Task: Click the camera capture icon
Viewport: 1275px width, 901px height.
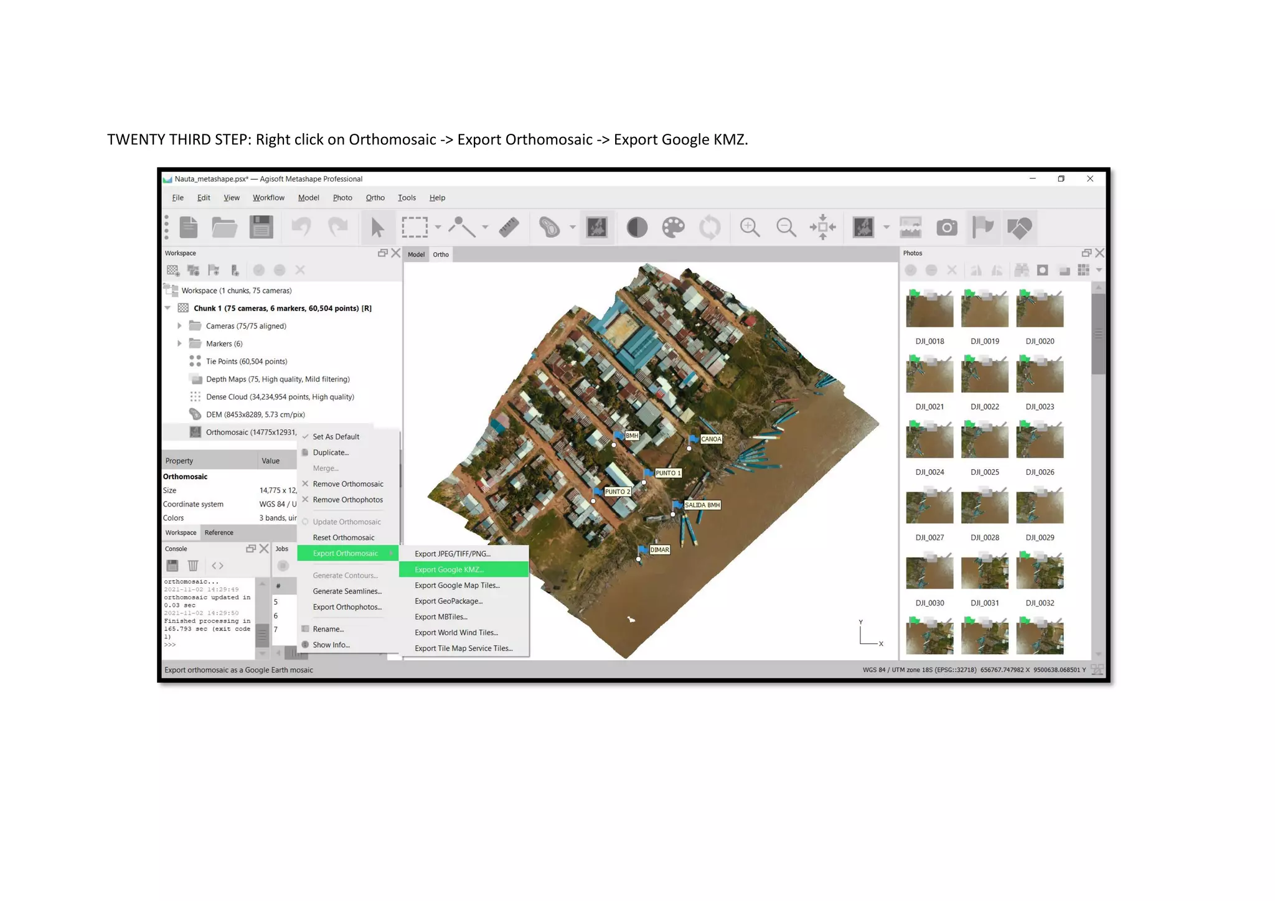Action: (947, 227)
